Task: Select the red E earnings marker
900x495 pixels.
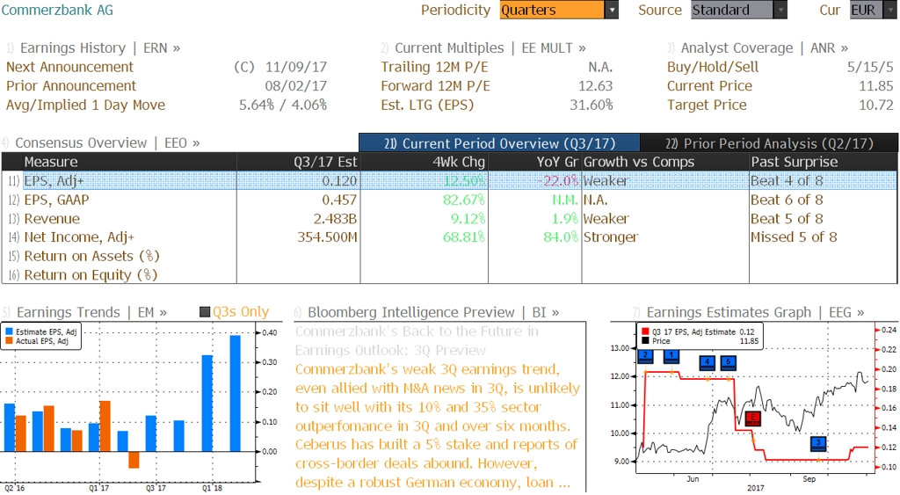Action: (x=752, y=418)
